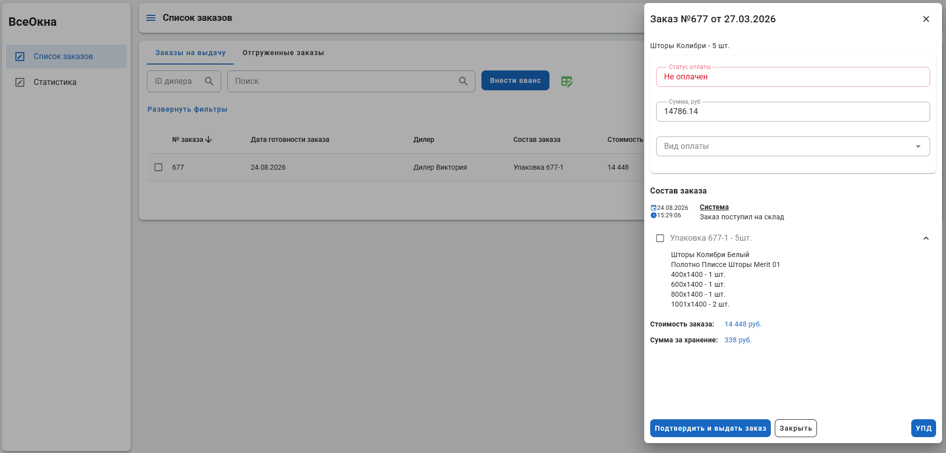Image resolution: width=946 pixels, height=453 pixels.
Task: Check the Упаковка 677-1 checkbox
Action: pyautogui.click(x=660, y=238)
